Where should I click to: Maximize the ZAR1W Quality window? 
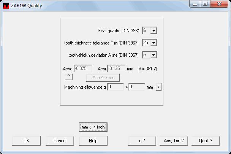[x=205, y=5]
